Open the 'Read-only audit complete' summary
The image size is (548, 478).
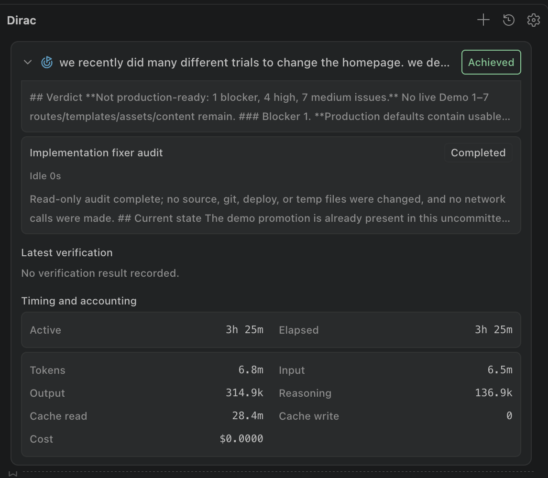[270, 208]
